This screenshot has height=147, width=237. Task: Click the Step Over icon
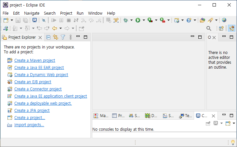(x=91, y=20)
